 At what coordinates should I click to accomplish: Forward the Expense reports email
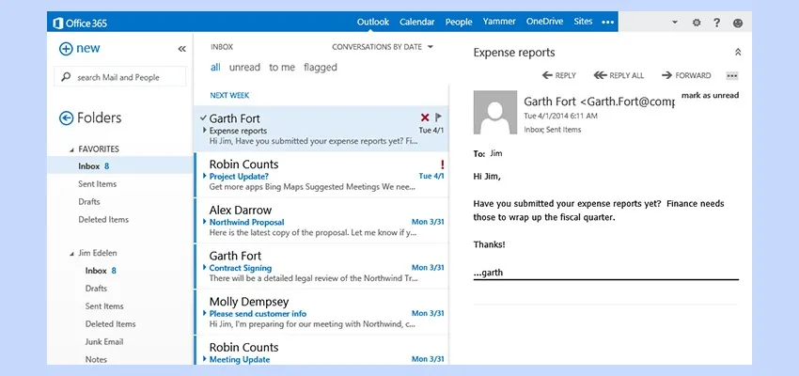(x=686, y=75)
